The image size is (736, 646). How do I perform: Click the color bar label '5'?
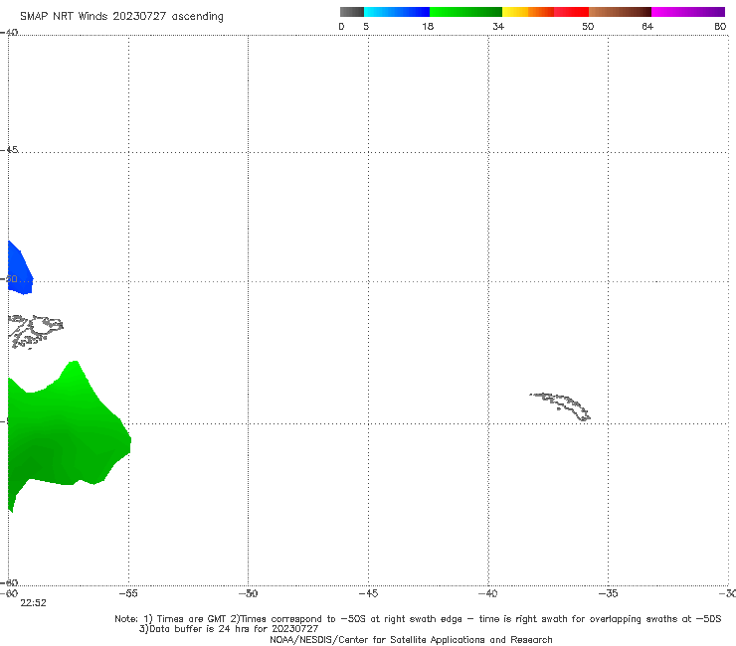pos(366,26)
